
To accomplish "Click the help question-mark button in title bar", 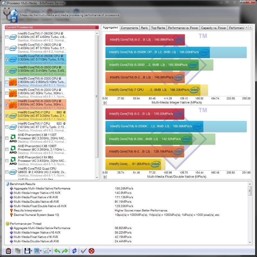I will click(x=243, y=2).
